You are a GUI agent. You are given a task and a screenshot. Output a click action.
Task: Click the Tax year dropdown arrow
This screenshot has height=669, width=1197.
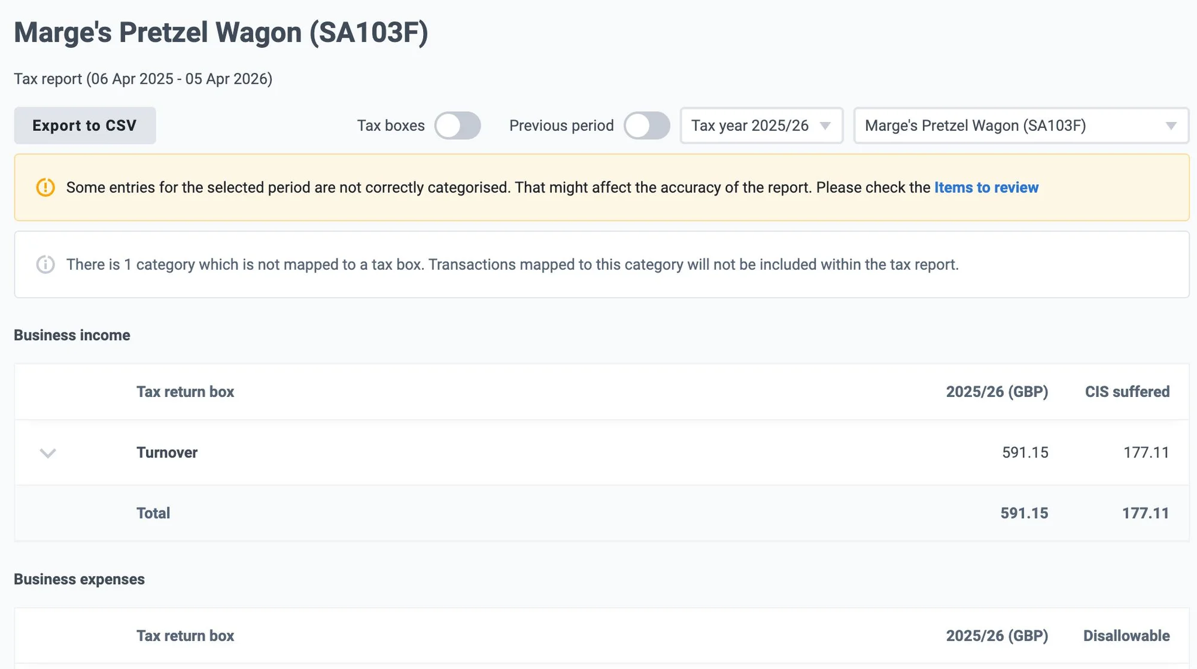pos(825,126)
